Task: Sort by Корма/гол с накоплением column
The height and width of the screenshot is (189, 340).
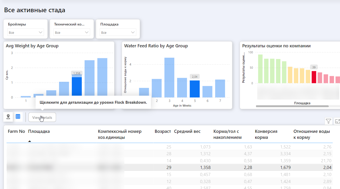Action: click(x=227, y=134)
